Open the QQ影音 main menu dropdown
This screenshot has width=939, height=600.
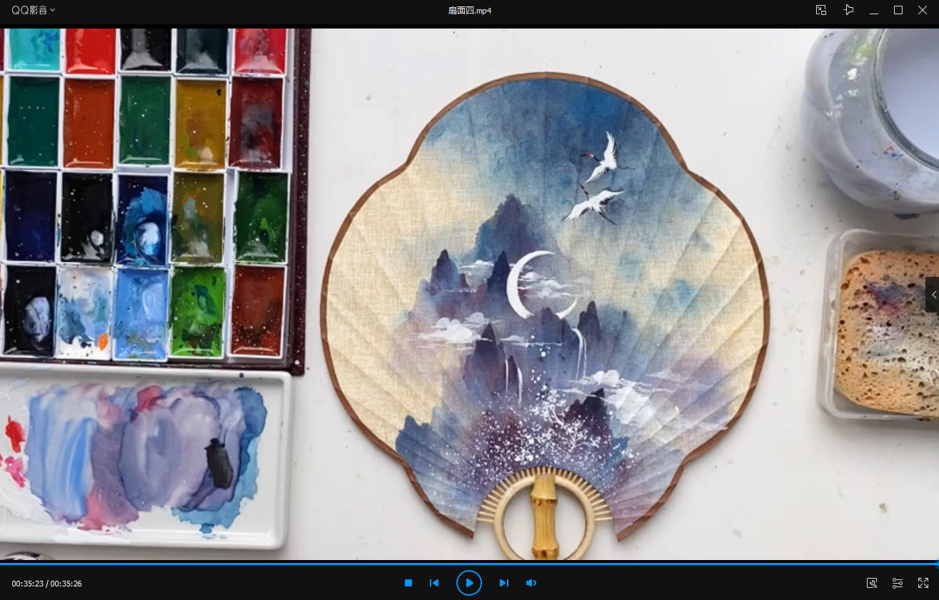click(x=33, y=10)
